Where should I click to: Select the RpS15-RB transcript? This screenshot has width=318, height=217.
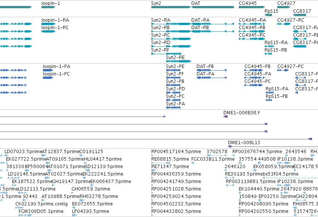click(x=268, y=54)
